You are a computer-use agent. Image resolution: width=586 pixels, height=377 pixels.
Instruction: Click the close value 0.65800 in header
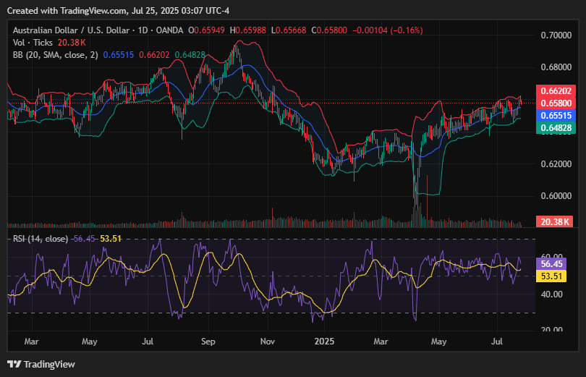point(332,30)
